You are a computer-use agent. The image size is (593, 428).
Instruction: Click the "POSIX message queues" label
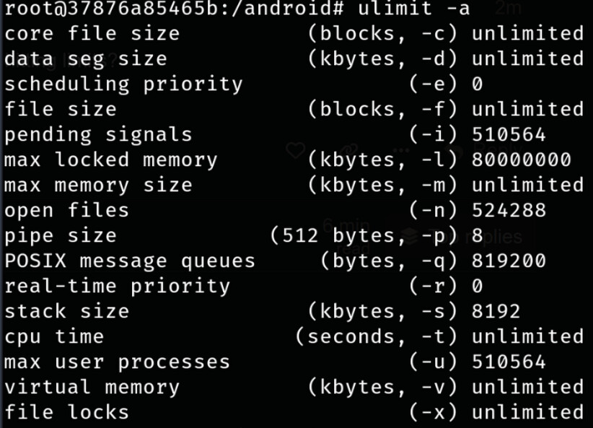pyautogui.click(x=130, y=261)
